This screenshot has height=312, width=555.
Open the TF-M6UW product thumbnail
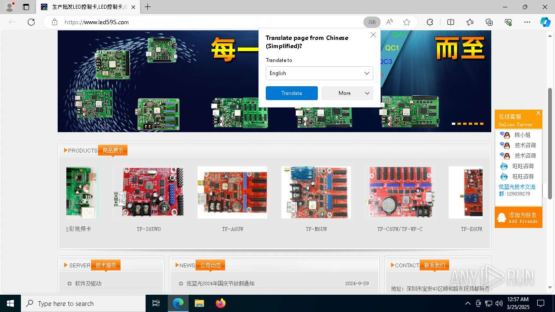(x=316, y=192)
